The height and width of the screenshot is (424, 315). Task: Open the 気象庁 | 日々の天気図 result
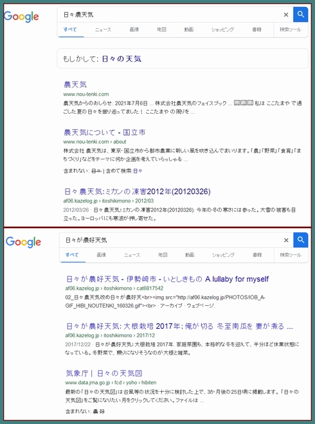[x=104, y=373]
